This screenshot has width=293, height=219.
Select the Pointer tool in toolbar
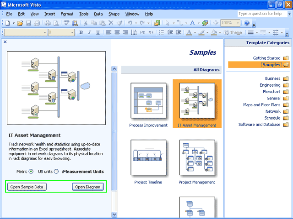click(x=168, y=23)
